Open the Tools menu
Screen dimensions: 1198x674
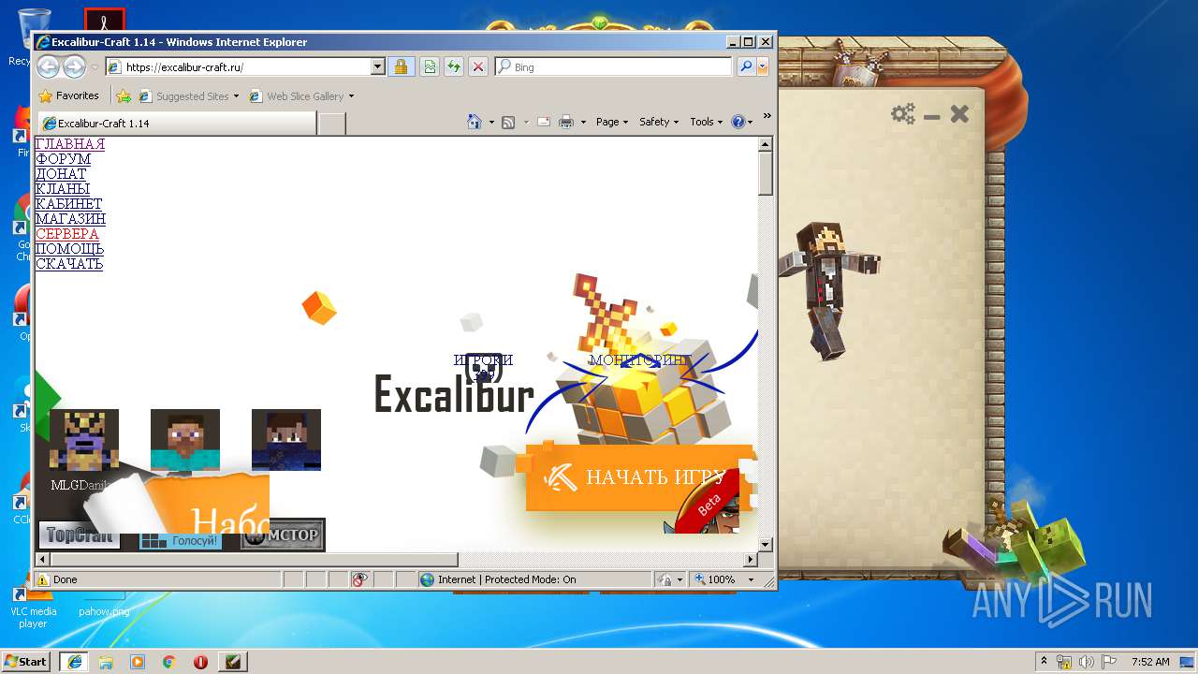tap(707, 122)
